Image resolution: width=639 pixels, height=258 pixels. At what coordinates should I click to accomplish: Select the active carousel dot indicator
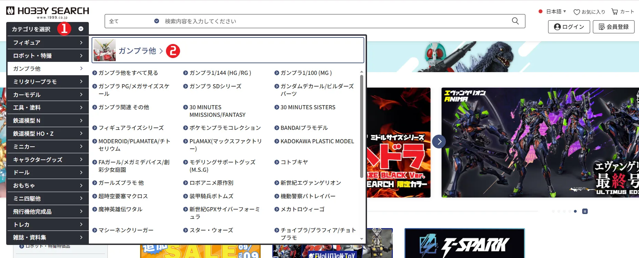[575, 211]
